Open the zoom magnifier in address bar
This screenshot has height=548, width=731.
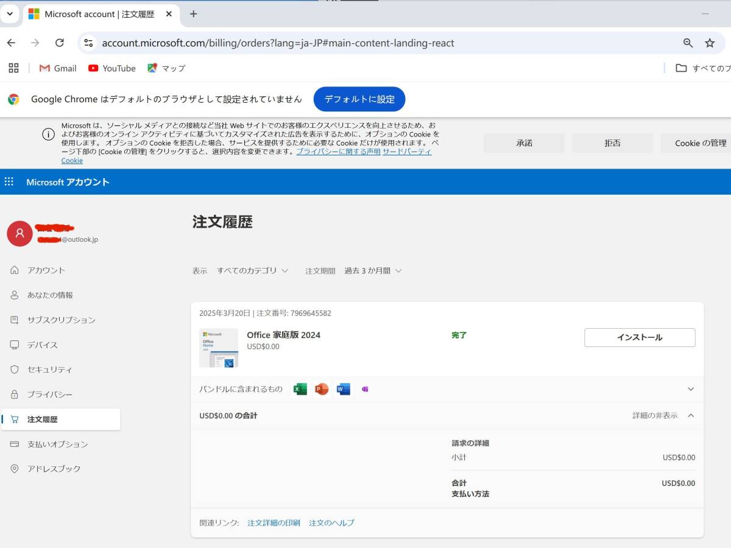[x=688, y=43]
